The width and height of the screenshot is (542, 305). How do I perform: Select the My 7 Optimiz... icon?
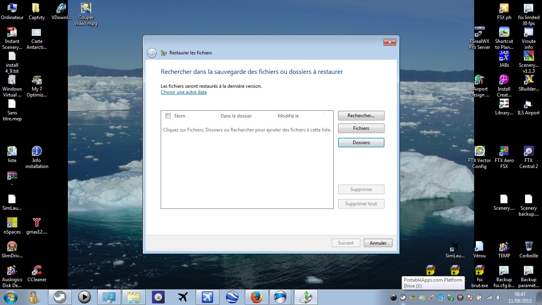pyautogui.click(x=37, y=86)
